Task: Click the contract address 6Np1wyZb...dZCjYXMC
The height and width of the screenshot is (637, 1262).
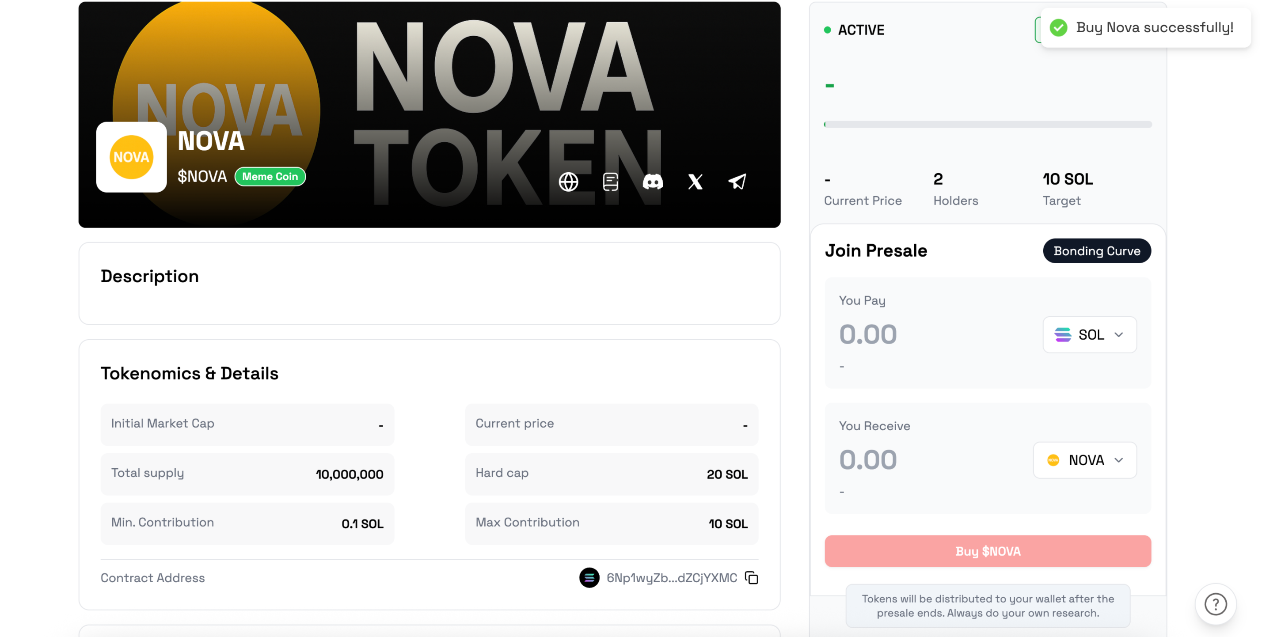Action: [x=672, y=578]
